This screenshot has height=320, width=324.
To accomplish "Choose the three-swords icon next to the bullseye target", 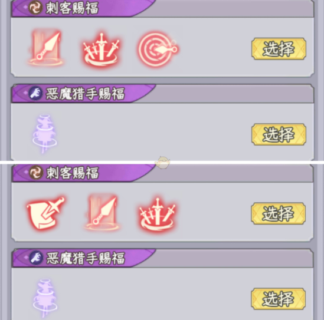I will tap(102, 50).
